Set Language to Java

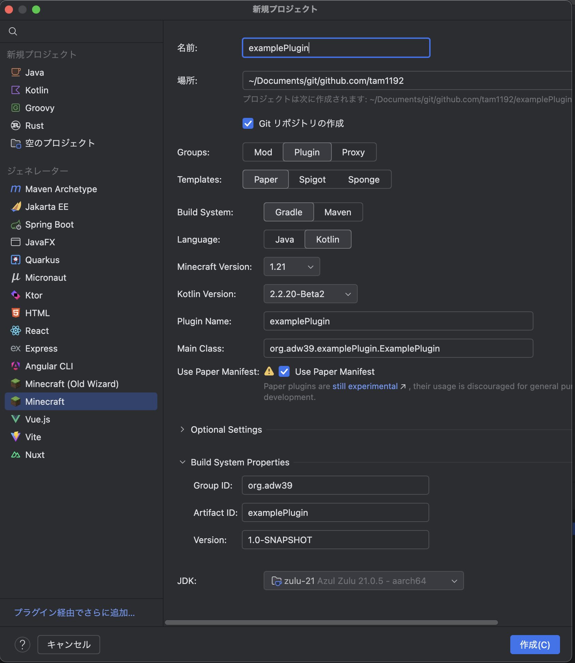pyautogui.click(x=284, y=239)
